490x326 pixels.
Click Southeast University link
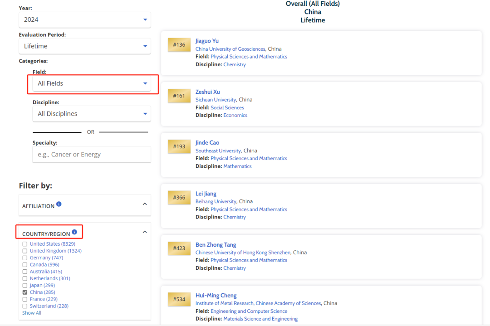(218, 151)
